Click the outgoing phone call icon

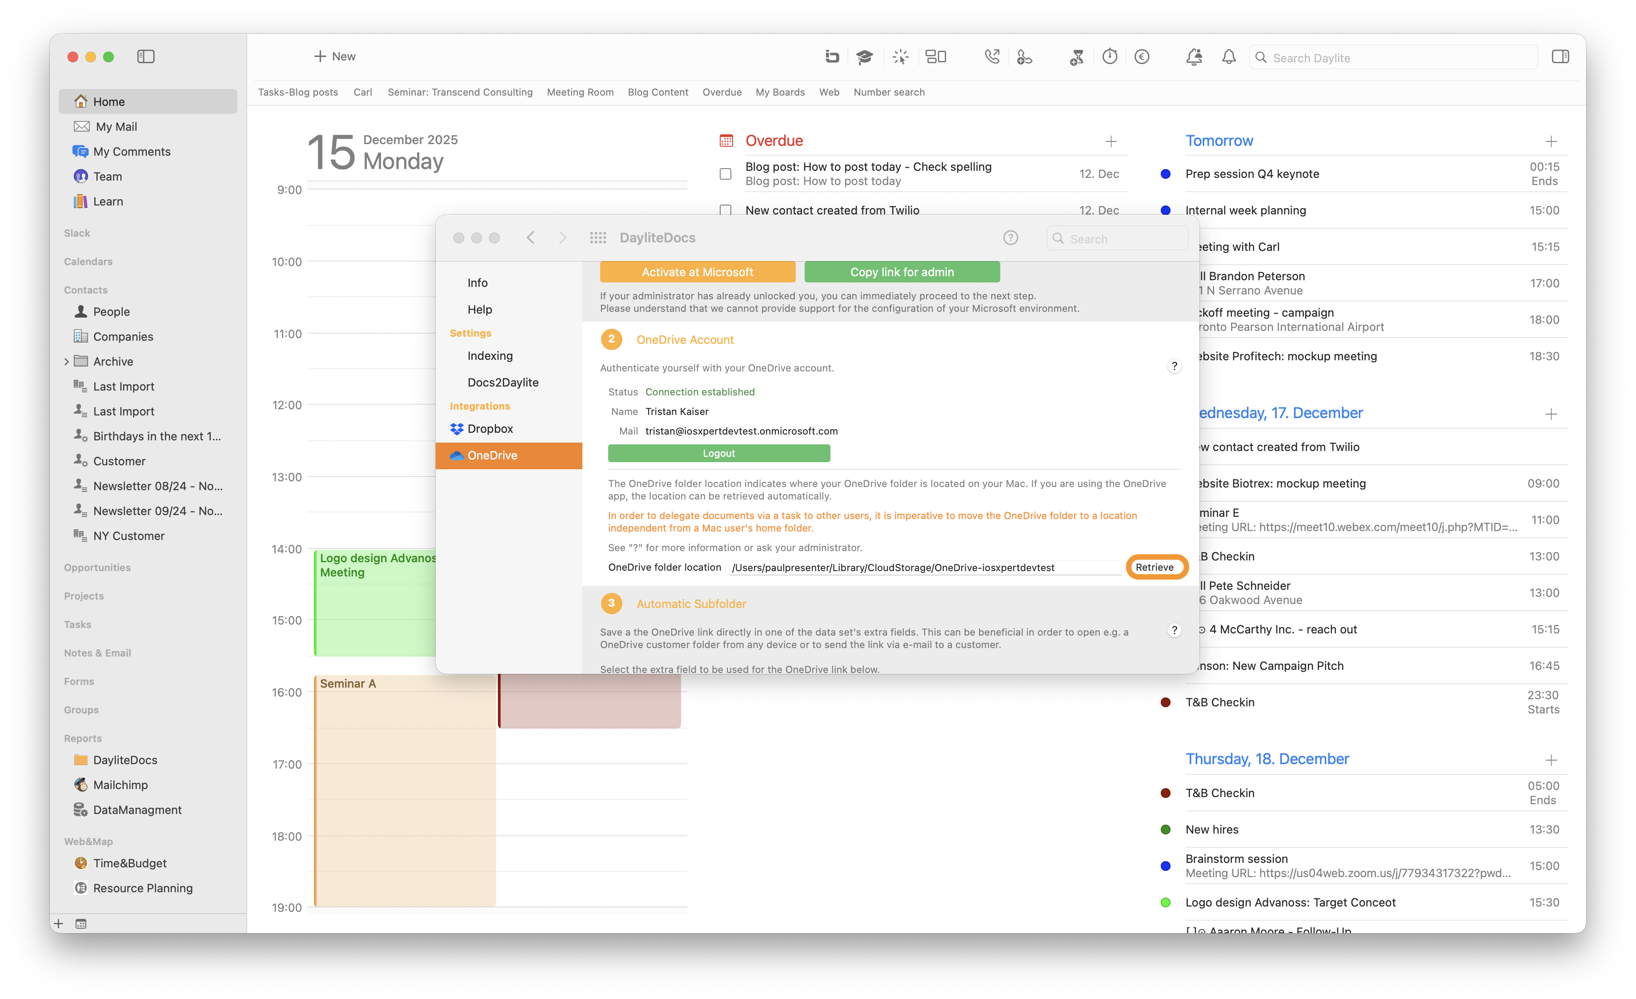[992, 56]
